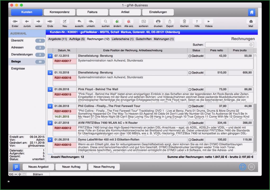Expand the 07.12.2015 invoice row arrow

[50, 56]
